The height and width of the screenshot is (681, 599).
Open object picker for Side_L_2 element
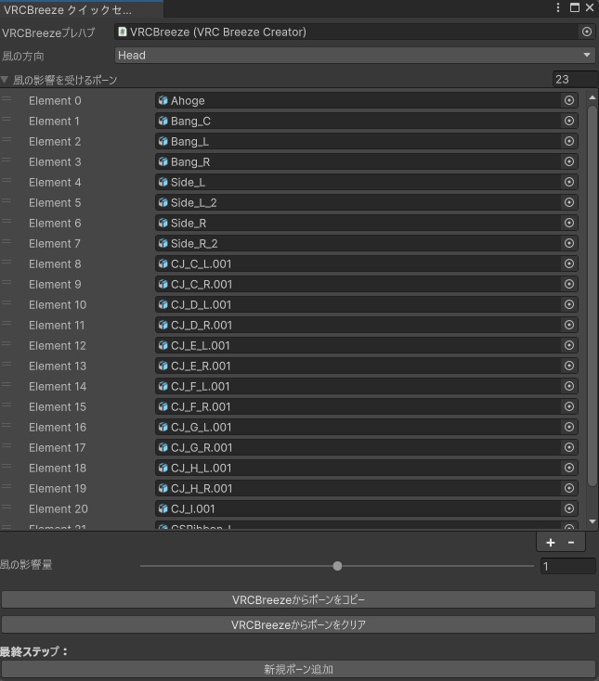coord(569,202)
